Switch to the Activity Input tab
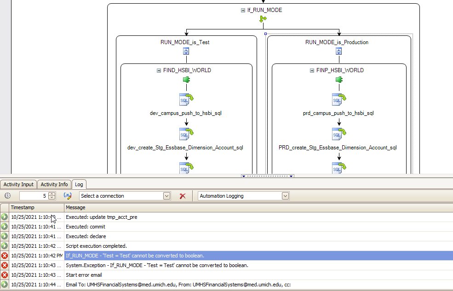The height and width of the screenshot is (291, 453). 18,184
